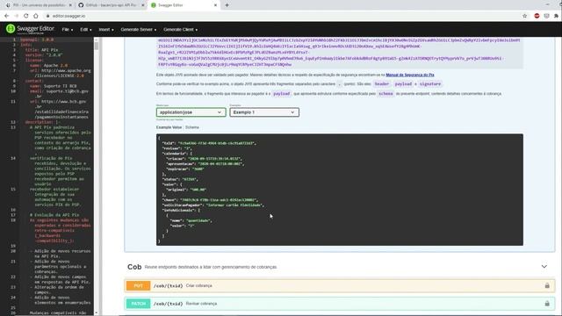Open the Exemplo 1 examples dropdown
Viewport: 562px width, 316px height.
click(x=264, y=112)
